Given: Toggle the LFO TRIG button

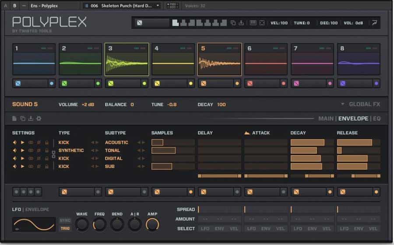Looking at the screenshot, I should 65,228.
